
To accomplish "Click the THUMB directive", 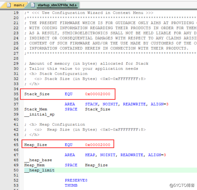I will [71, 185].
